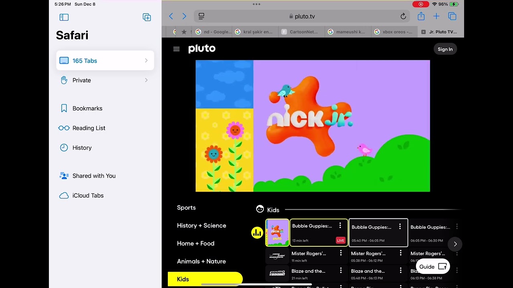
Task: Click the 'Safari' sidebar heading
Action: click(x=72, y=35)
